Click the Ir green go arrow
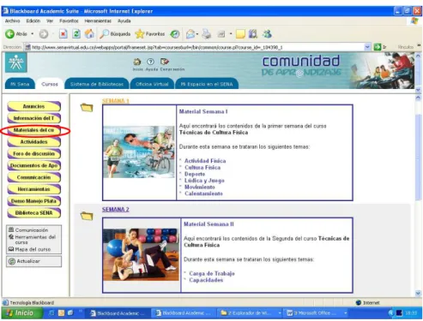The height and width of the screenshot is (321, 423). pyautogui.click(x=378, y=47)
